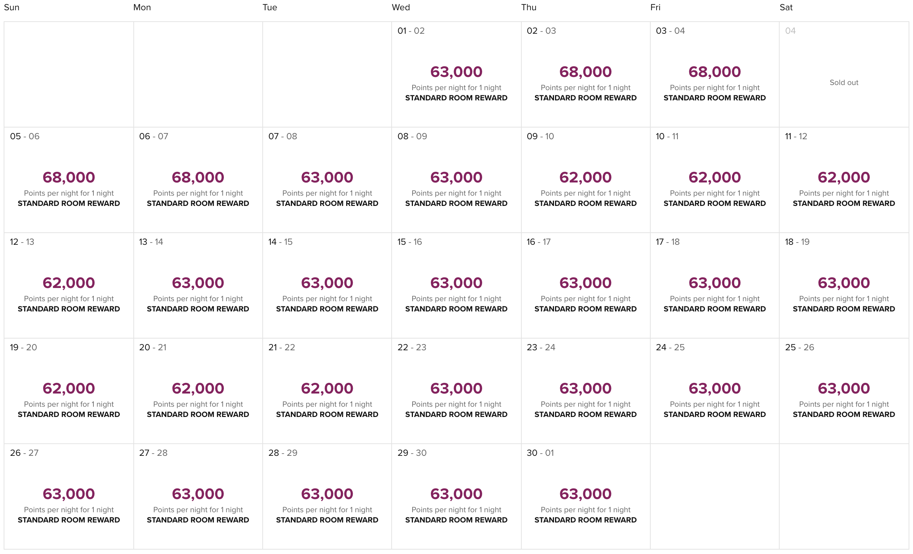Image resolution: width=913 pixels, height=554 pixels.
Task: Select the 18 - 19 Saturday night
Action: pos(844,285)
